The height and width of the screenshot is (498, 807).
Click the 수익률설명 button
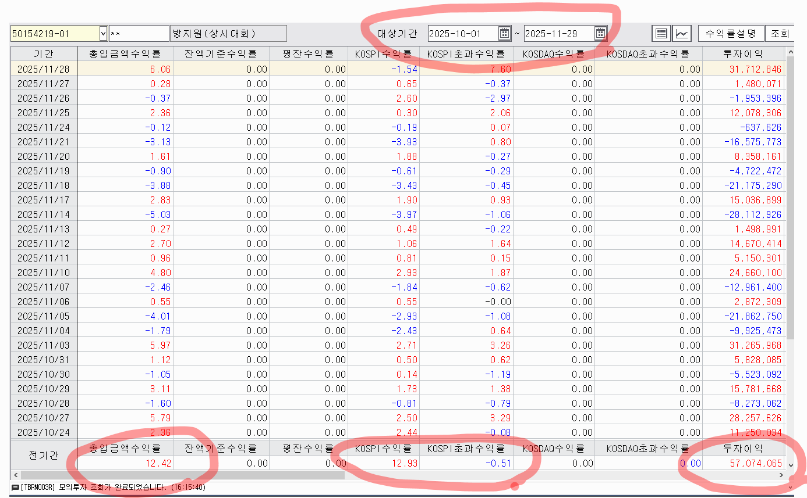[730, 33]
